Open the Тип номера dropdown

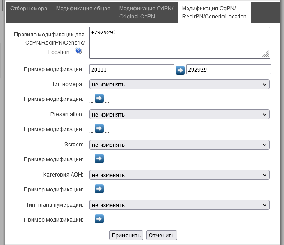pos(179,84)
